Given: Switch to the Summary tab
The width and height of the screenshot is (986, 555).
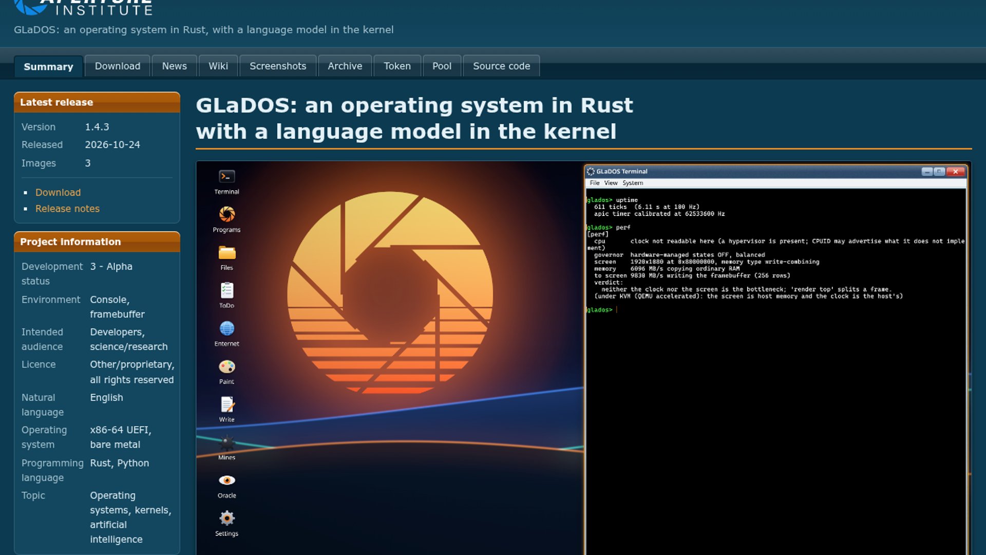Looking at the screenshot, I should [48, 66].
